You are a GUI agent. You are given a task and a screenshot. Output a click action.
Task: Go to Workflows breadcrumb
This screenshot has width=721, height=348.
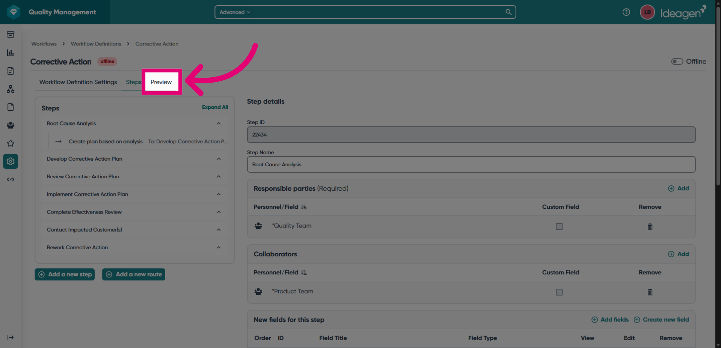coord(44,44)
